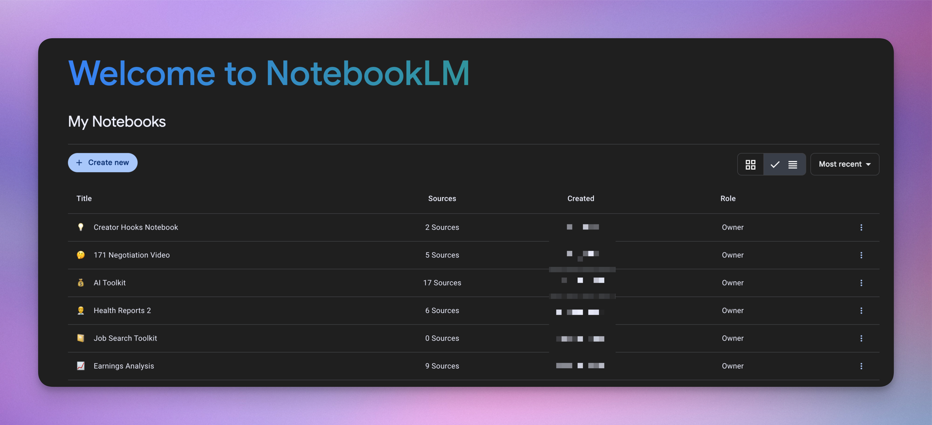Viewport: 932px width, 425px height.
Task: Click the 9 Sources cell
Action: 442,366
